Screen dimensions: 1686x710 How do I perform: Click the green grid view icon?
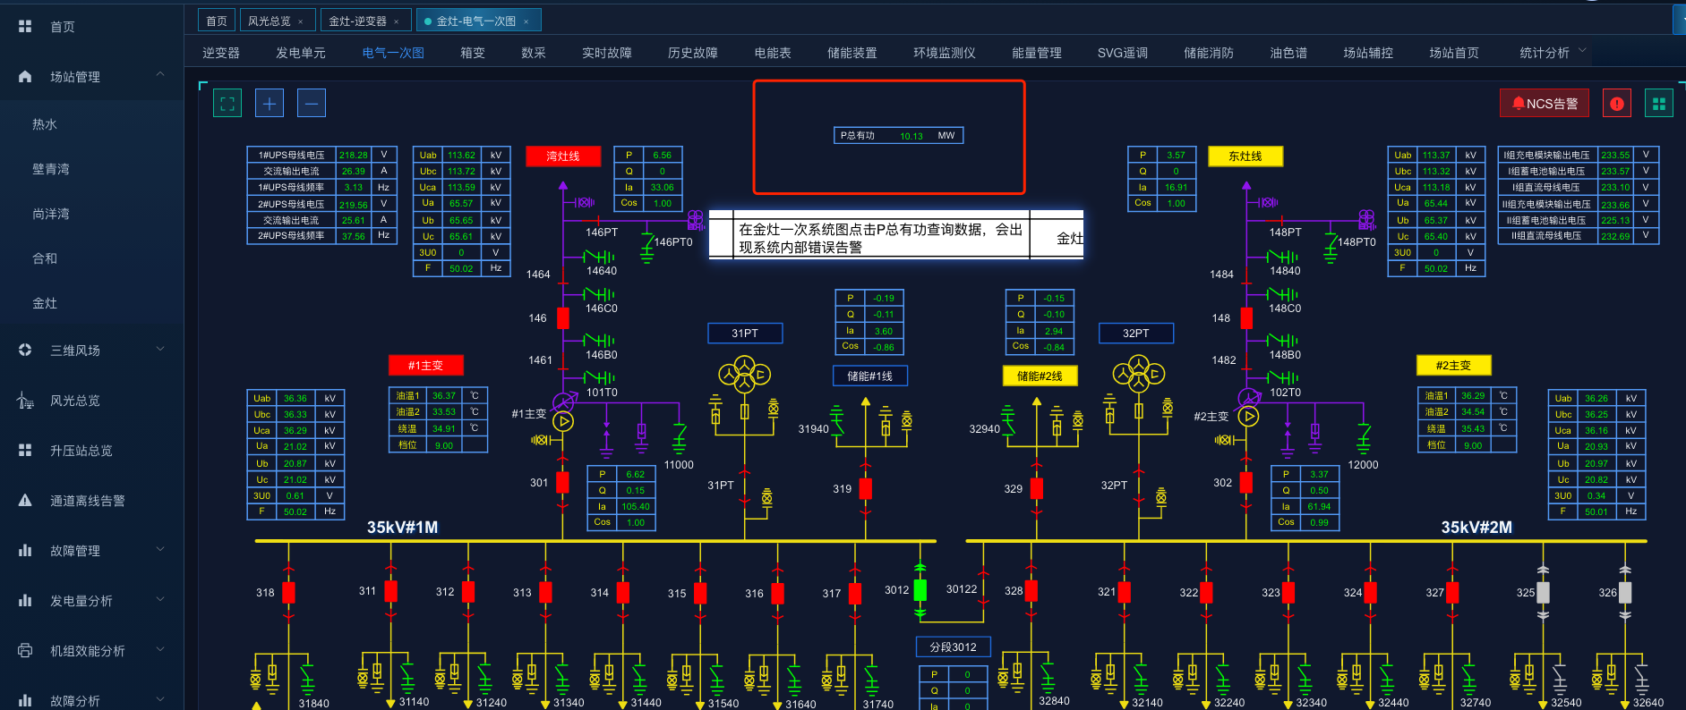coord(1658,104)
